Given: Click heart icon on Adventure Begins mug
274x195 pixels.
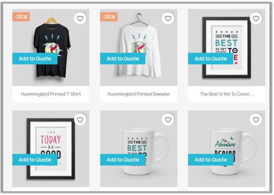Looking at the screenshot, I should tap(256, 120).
